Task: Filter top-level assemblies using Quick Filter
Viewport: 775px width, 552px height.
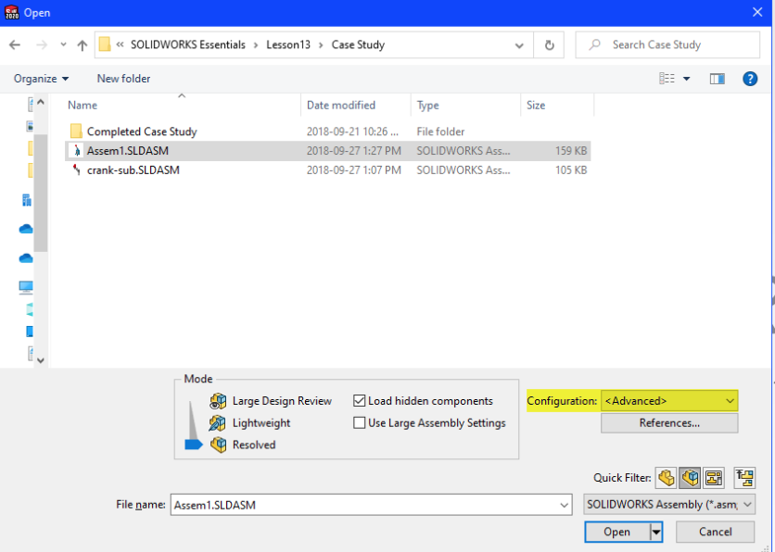Action: click(744, 478)
